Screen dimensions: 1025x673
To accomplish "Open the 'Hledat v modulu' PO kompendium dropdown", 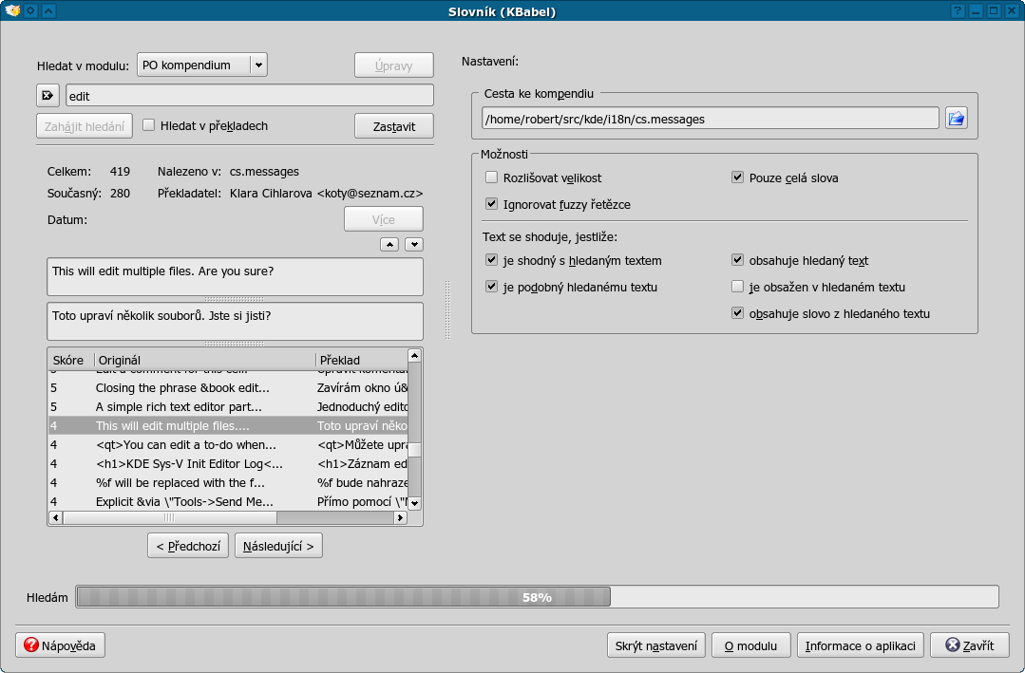I will click(x=202, y=65).
